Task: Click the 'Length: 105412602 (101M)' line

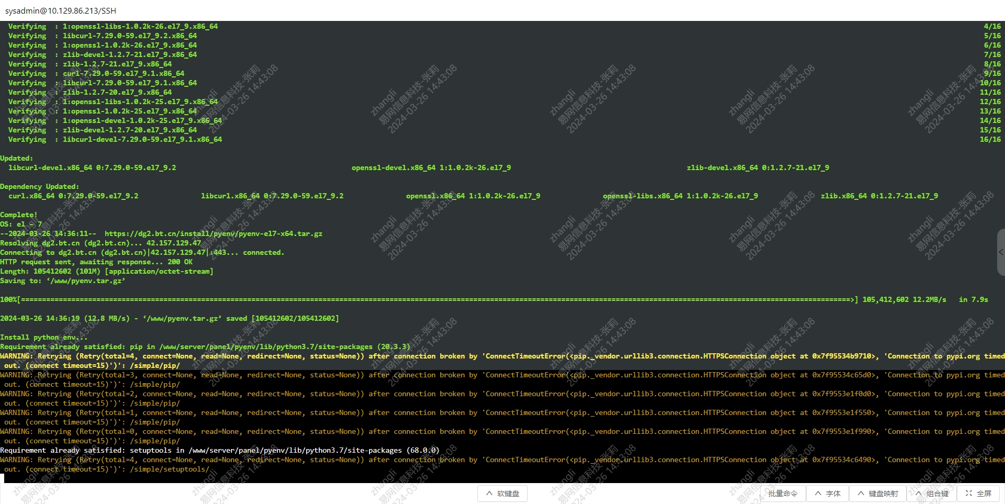Action: tap(107, 271)
